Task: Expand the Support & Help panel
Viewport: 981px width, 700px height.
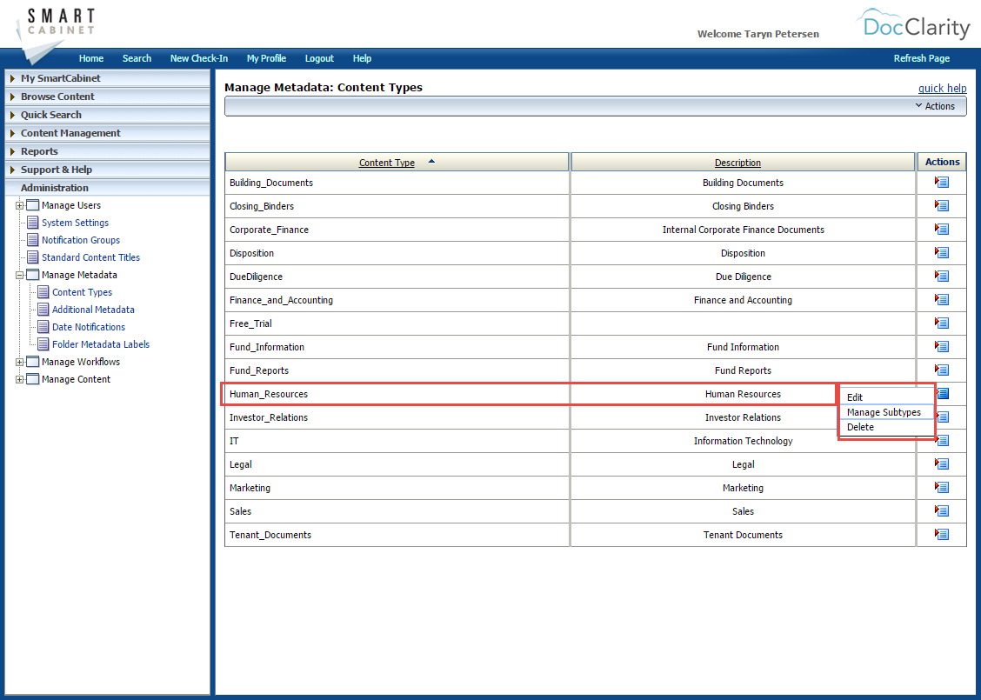Action: [108, 169]
